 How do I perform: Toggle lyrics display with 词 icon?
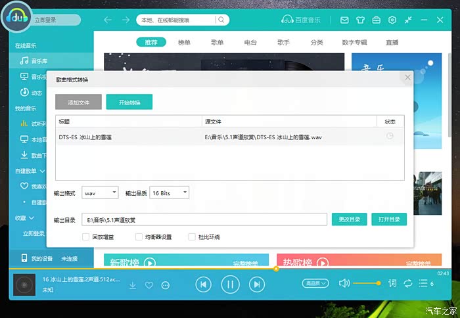(x=392, y=284)
